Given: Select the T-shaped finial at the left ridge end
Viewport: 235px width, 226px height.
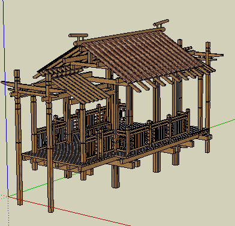Looking at the screenshot, I should point(79,37).
